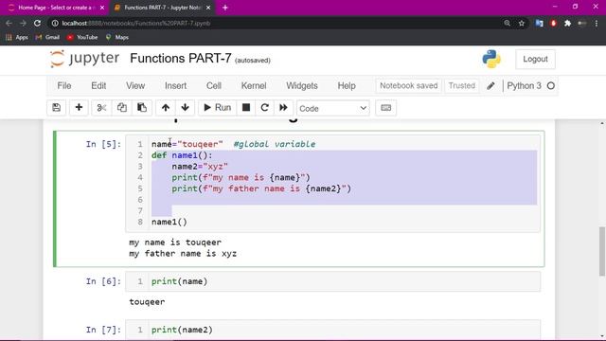Click the Trusted notebook indicator
The width and height of the screenshot is (606, 341).
462,86
